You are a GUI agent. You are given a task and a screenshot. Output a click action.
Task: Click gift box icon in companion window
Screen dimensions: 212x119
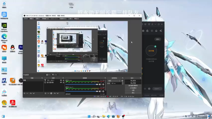click(143, 31)
